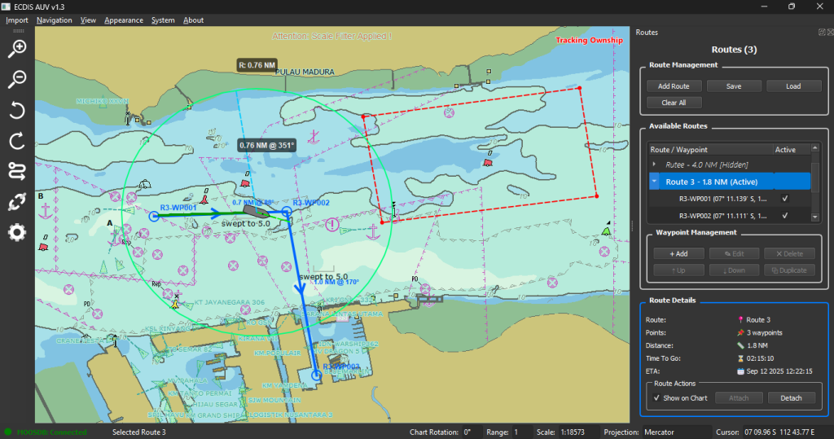The height and width of the screenshot is (439, 834).
Task: Open settings with the gear icon
Action: pos(17,233)
